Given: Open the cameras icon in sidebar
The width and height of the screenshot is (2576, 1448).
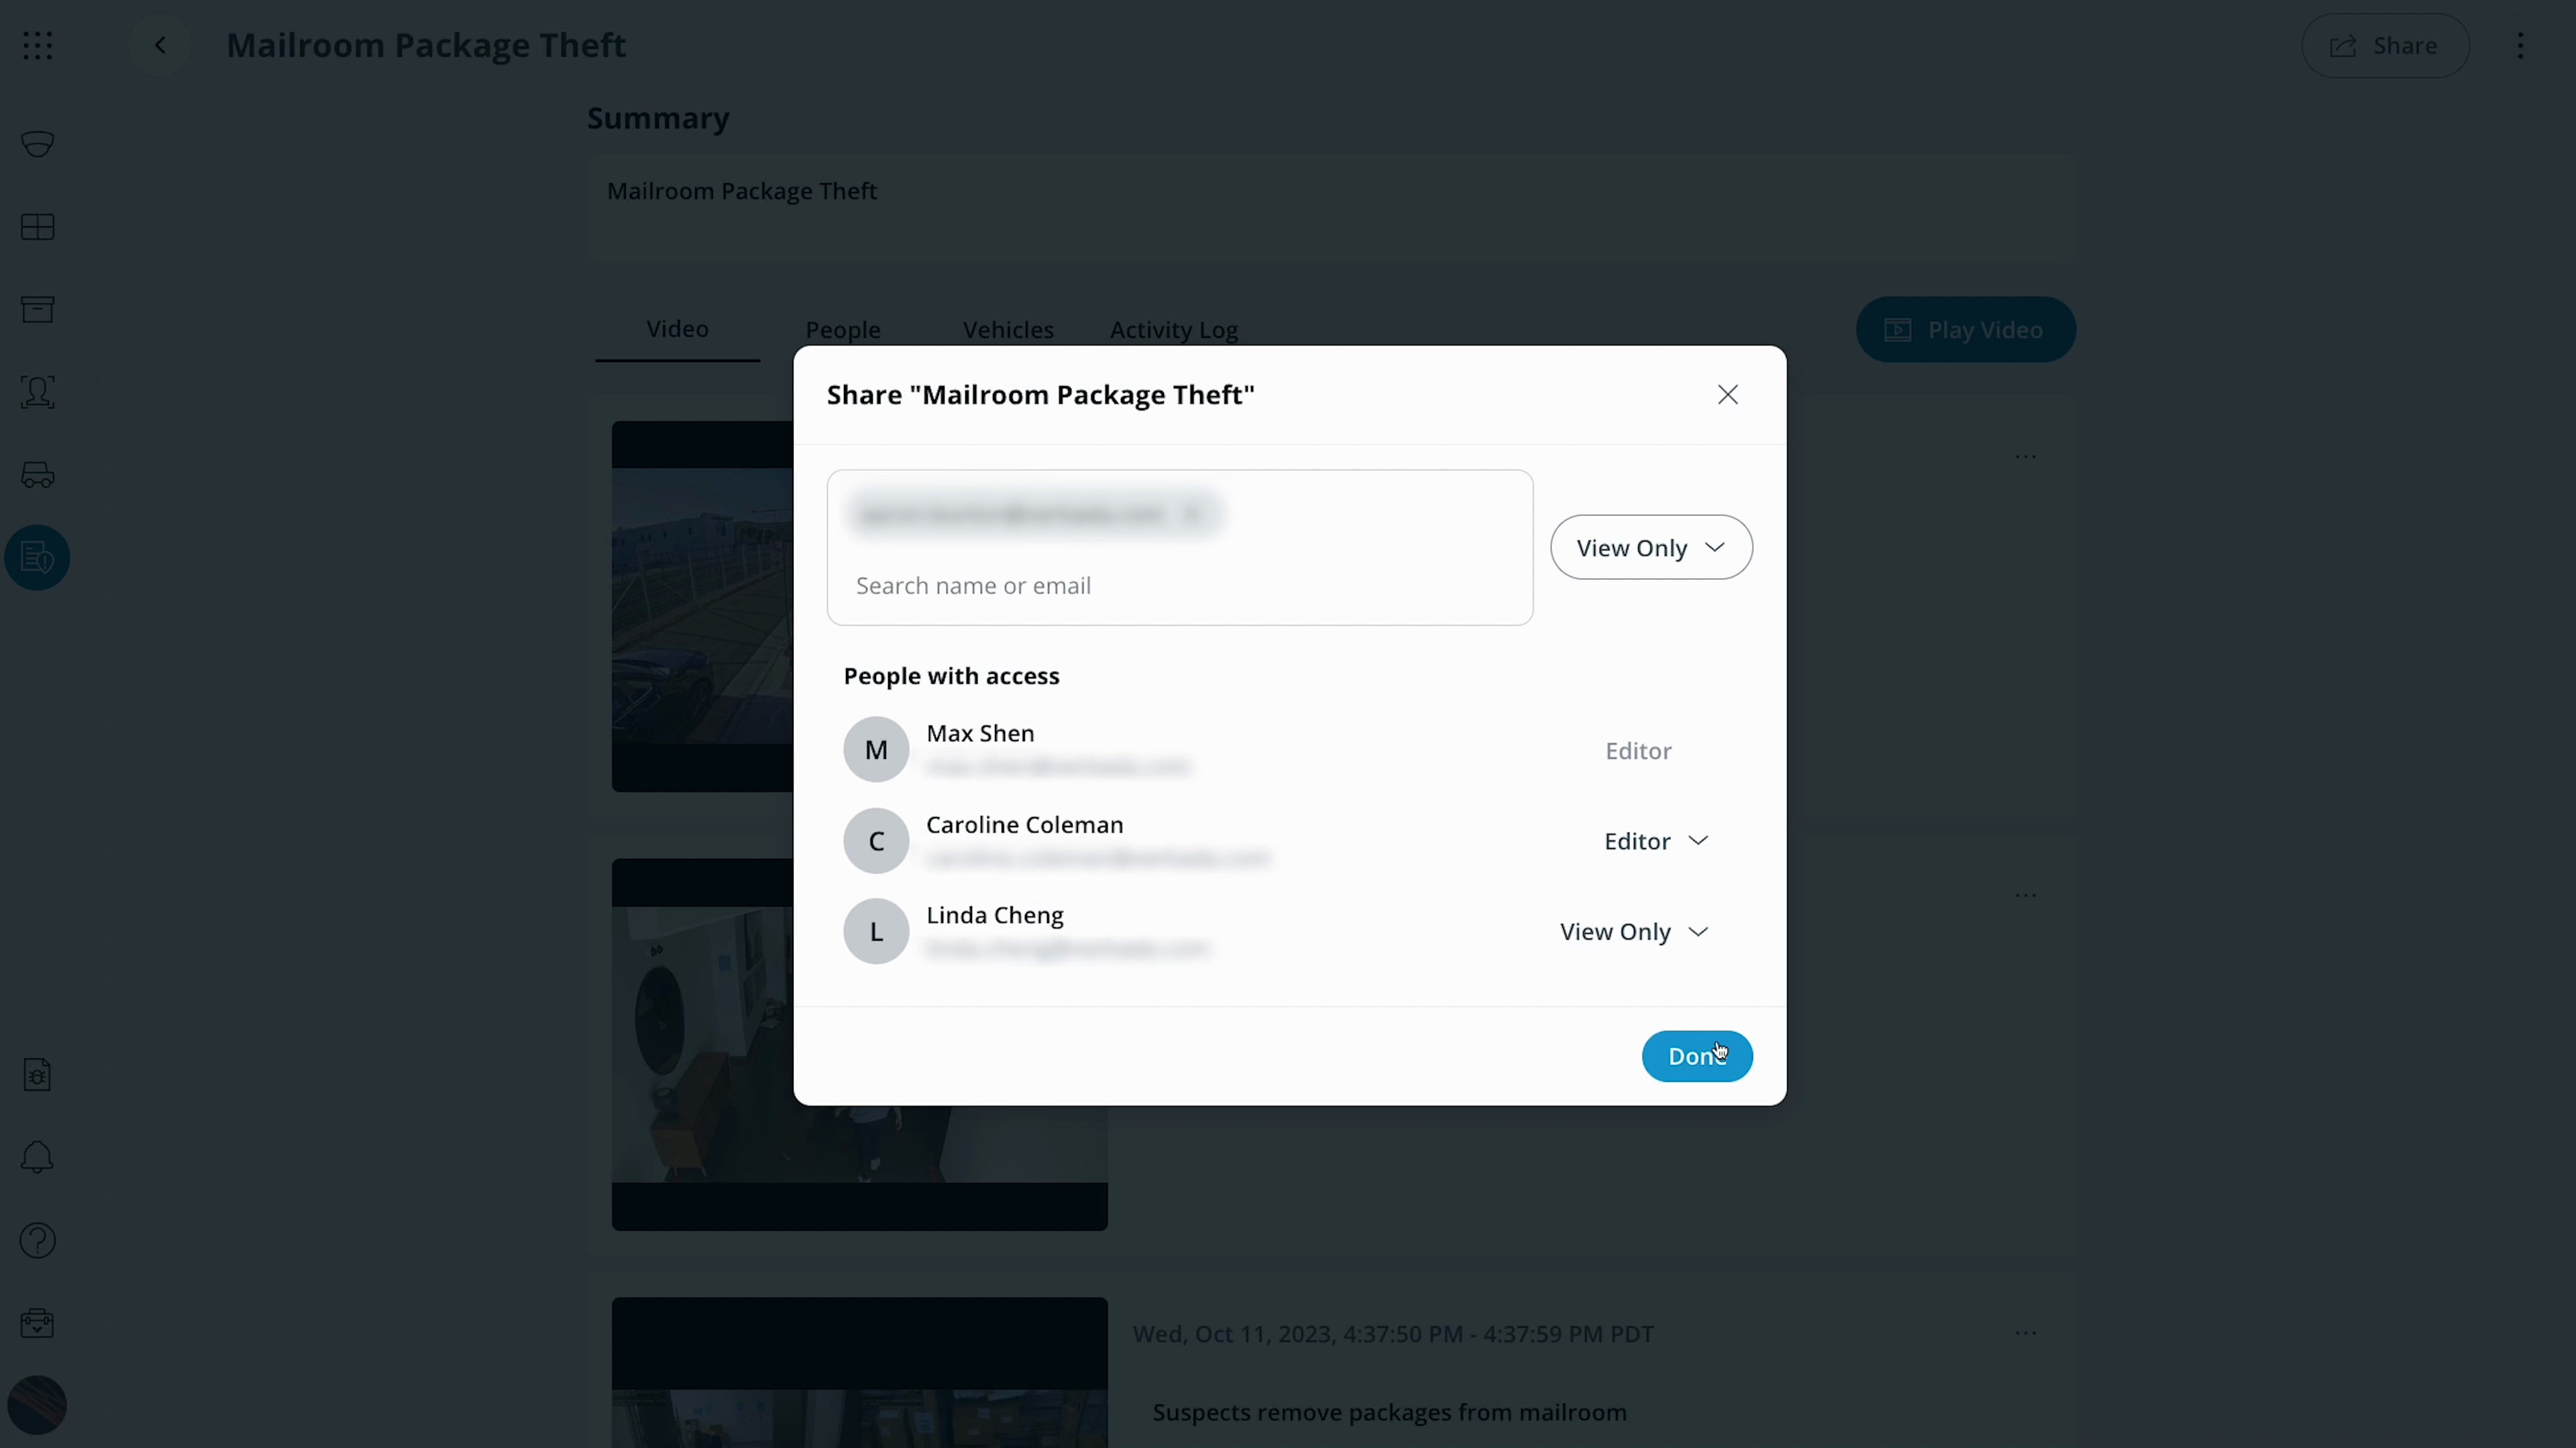Looking at the screenshot, I should click(37, 144).
